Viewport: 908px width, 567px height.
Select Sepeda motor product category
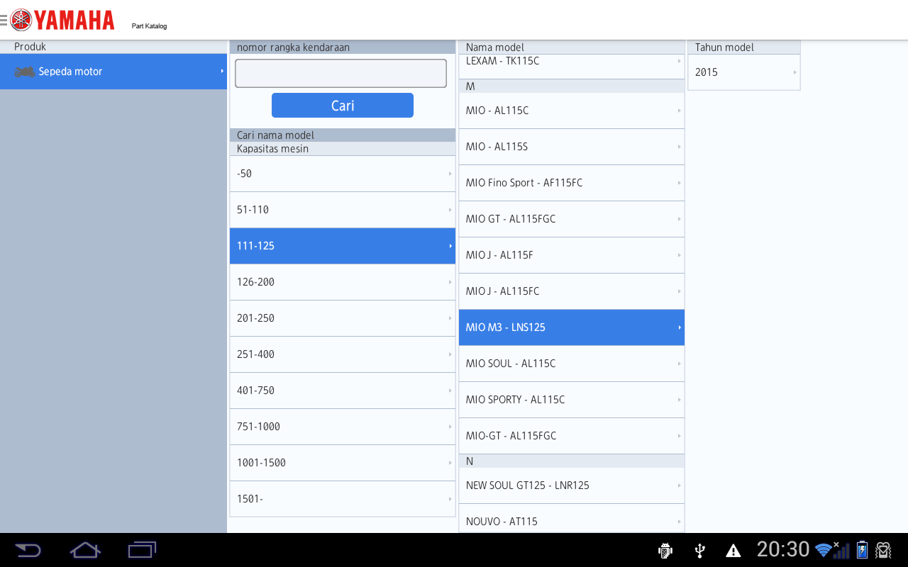click(x=113, y=72)
